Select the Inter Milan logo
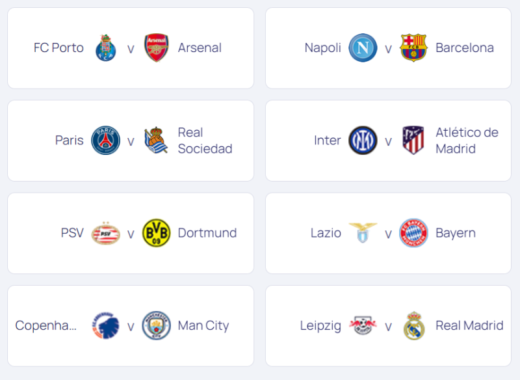The height and width of the screenshot is (380, 520). 363,141
